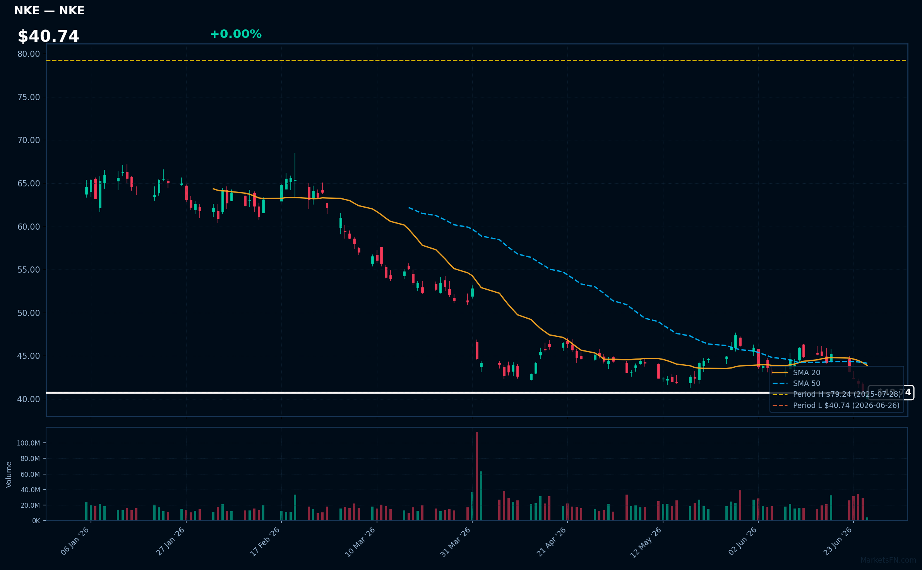This screenshot has height=570, width=922.
Task: Click the 75.00 price axis label
Action: [x=29, y=97]
